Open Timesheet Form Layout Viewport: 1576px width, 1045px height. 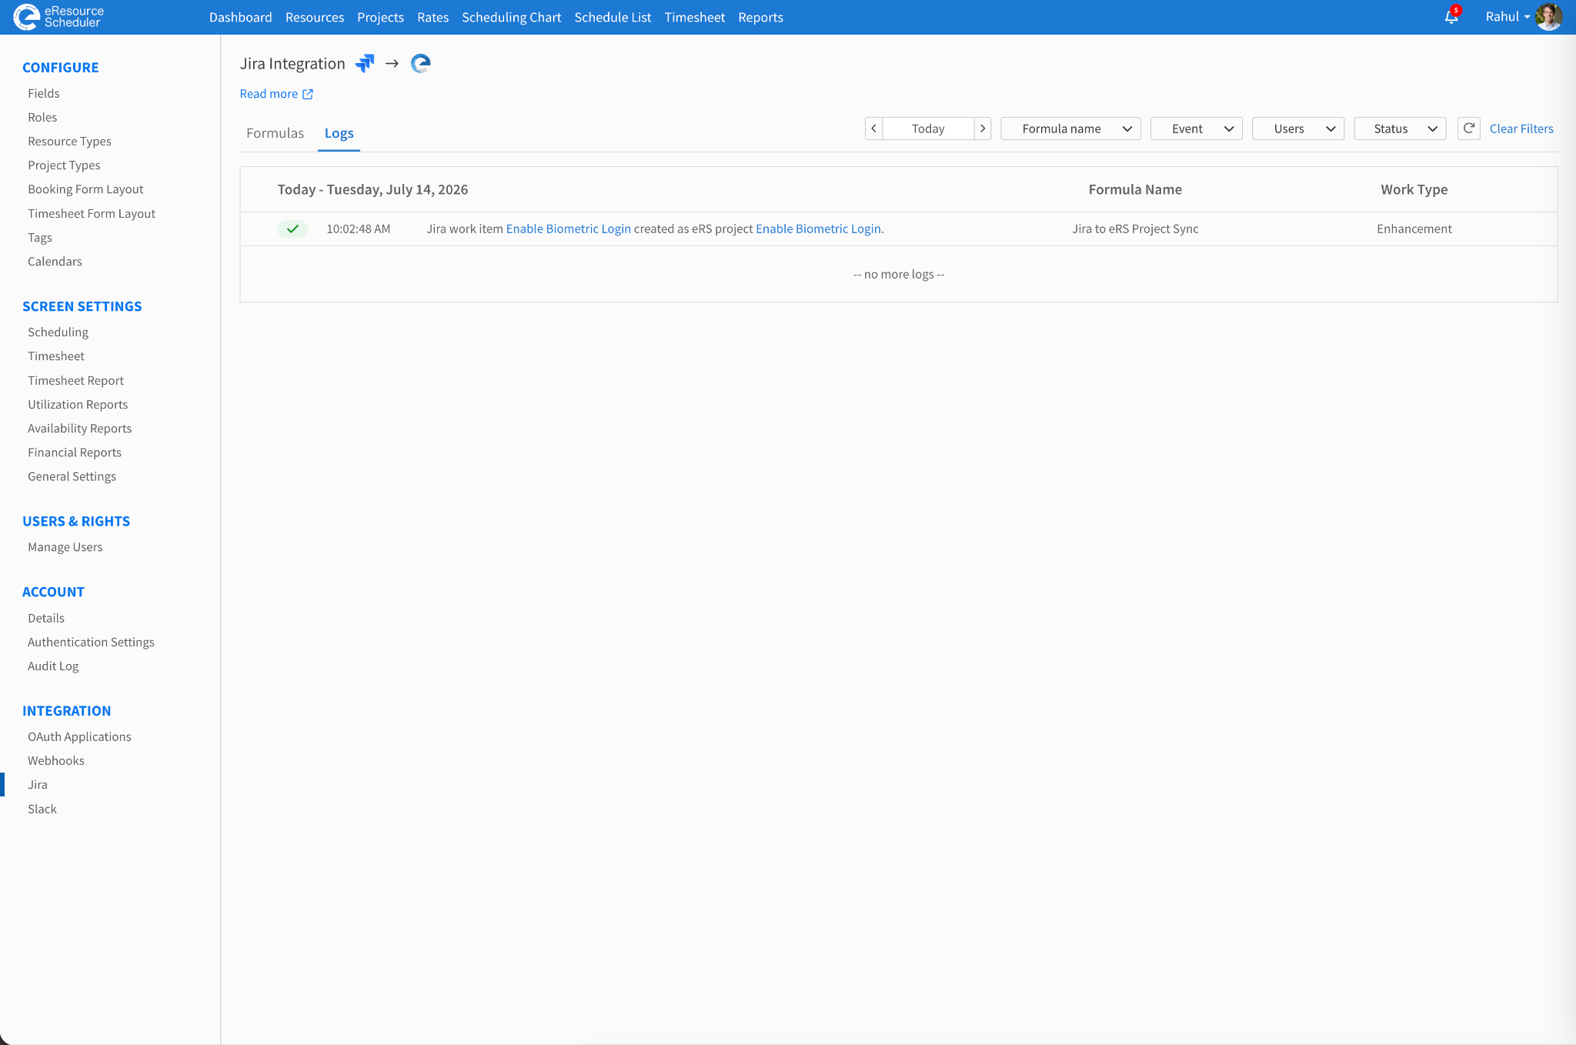tap(92, 213)
